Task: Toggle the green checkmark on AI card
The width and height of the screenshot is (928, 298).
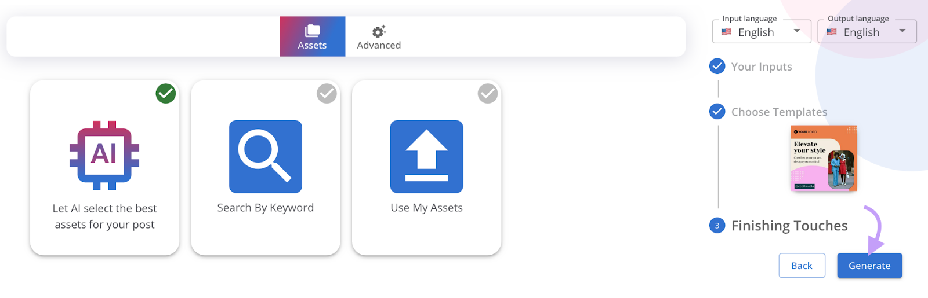Action: [166, 93]
